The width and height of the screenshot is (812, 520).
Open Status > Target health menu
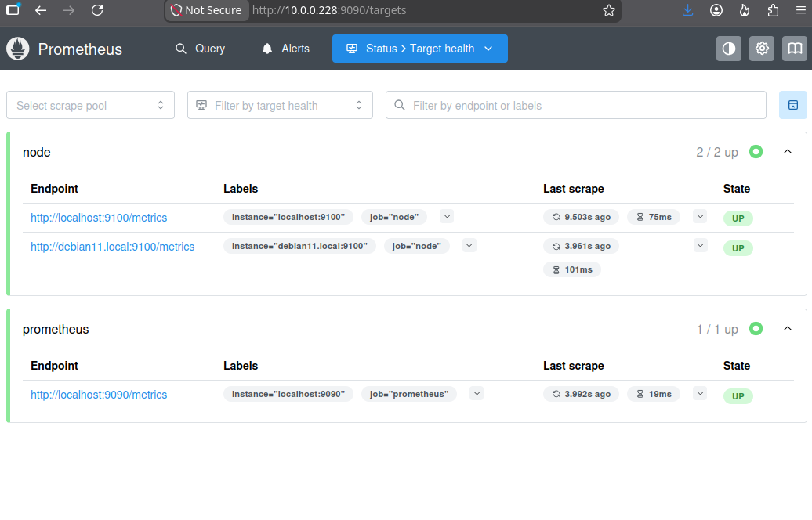(420, 49)
